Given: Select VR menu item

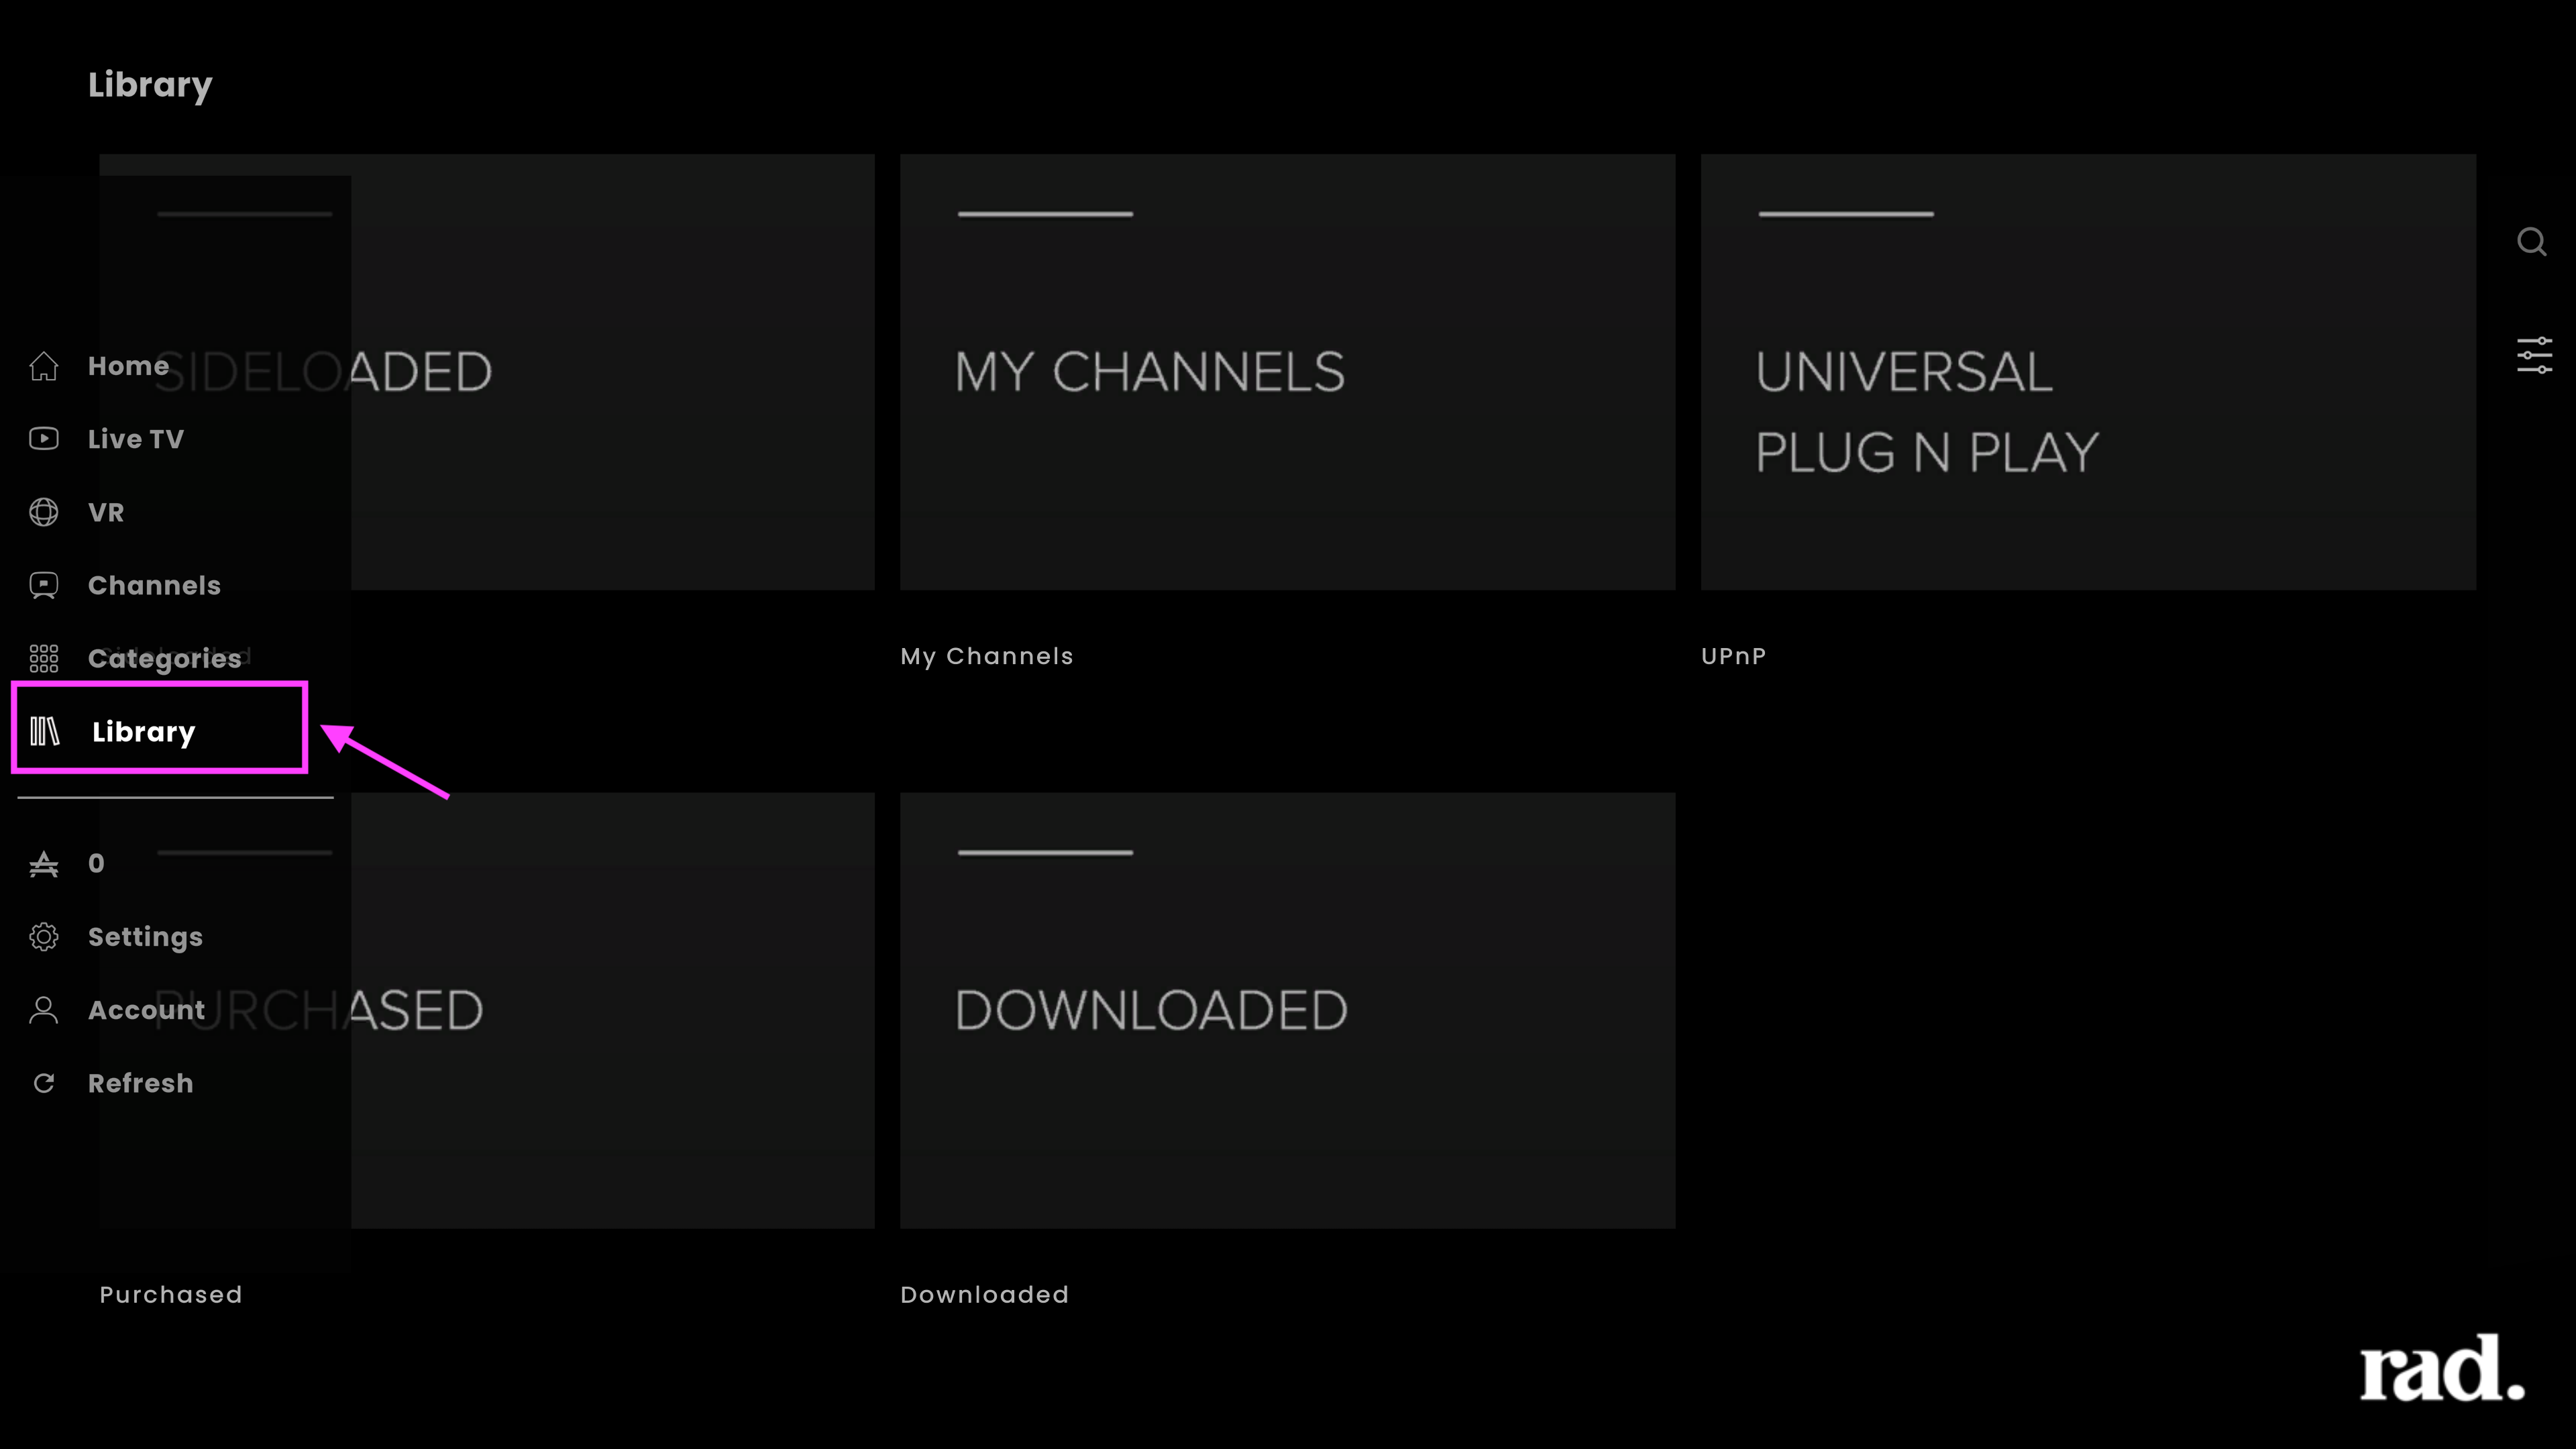Looking at the screenshot, I should coord(106,512).
